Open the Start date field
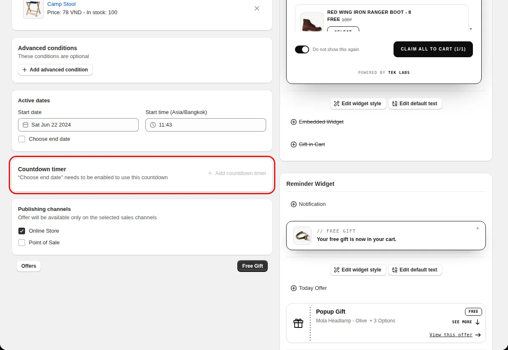Screen dimensions: 508x350 pyautogui.click(x=78, y=125)
